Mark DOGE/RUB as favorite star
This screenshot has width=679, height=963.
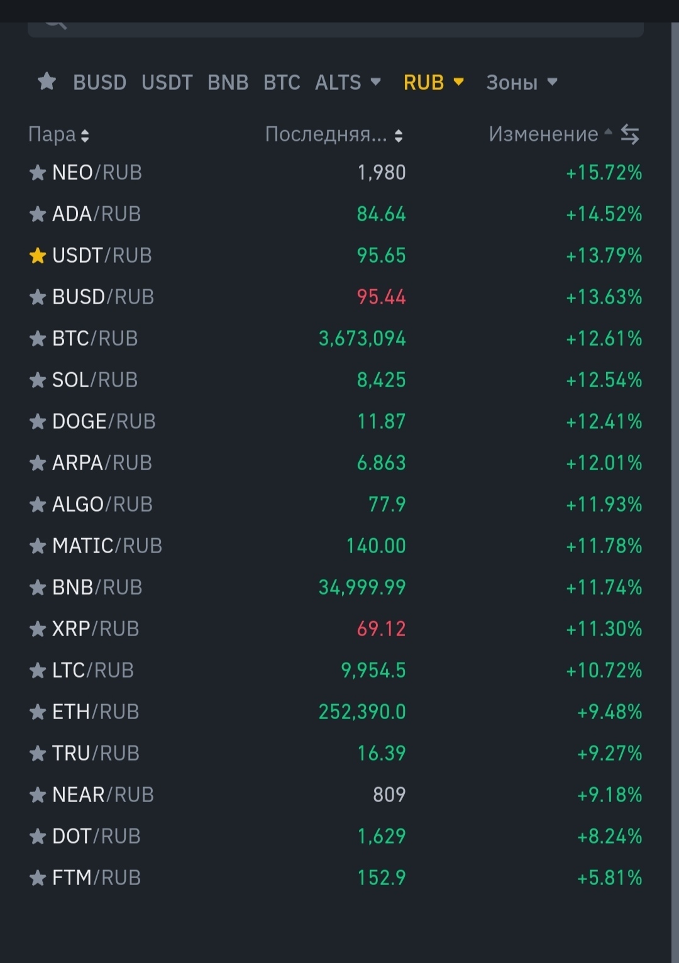[x=38, y=422]
